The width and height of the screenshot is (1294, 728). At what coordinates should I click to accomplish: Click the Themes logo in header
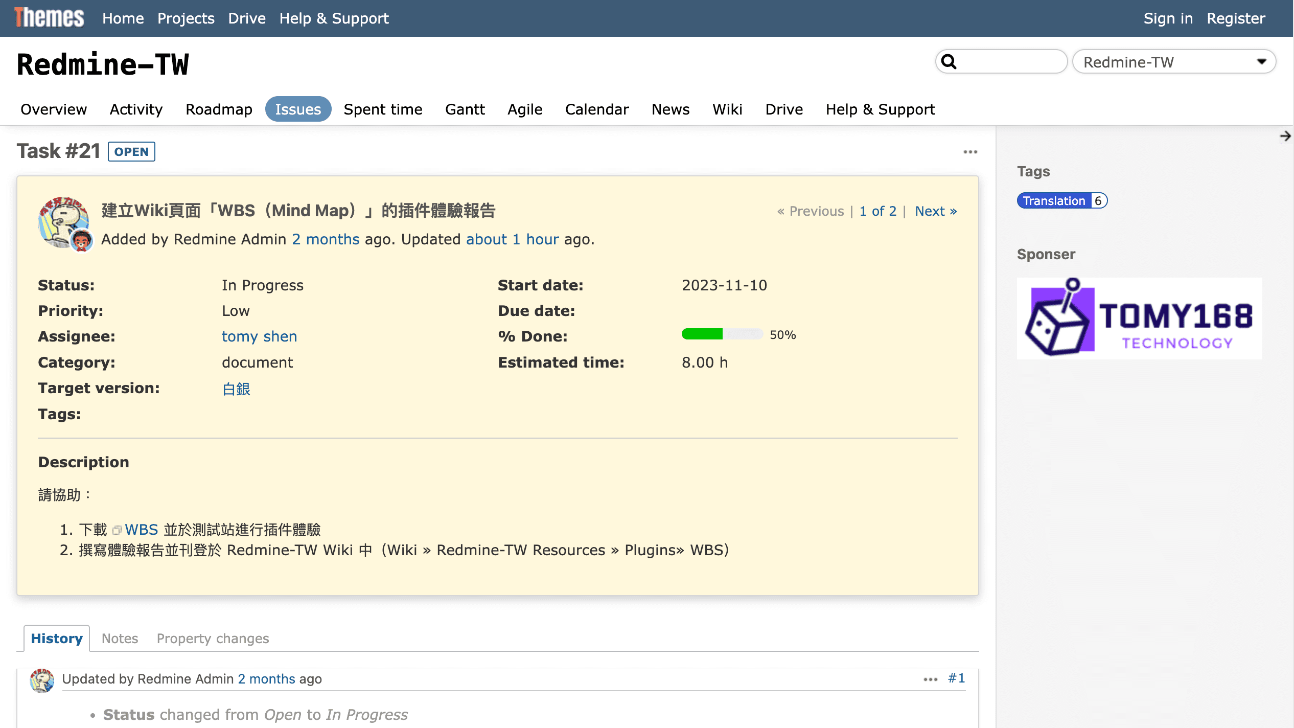coord(49,18)
